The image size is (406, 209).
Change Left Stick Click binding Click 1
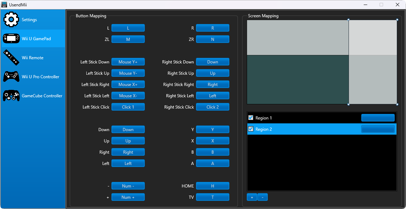[128, 107]
